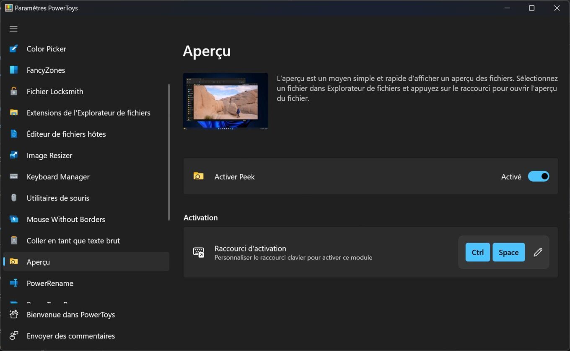Click the keyboard shortcut icon beside Raccourci d'activation

pos(198,252)
